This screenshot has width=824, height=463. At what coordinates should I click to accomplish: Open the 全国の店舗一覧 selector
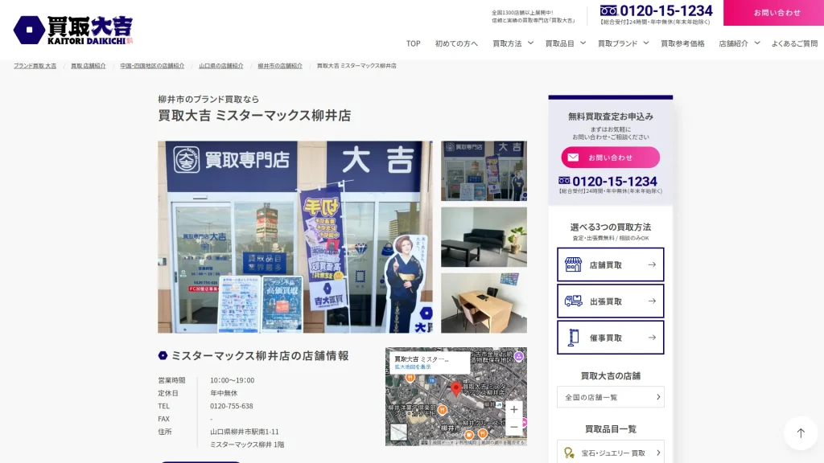[x=611, y=397]
